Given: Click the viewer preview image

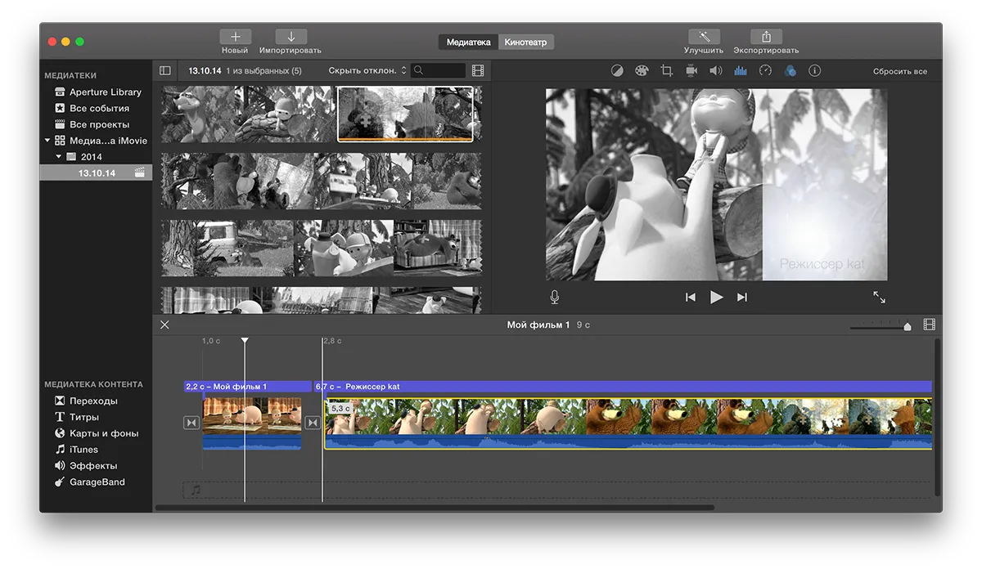Looking at the screenshot, I should click(716, 185).
